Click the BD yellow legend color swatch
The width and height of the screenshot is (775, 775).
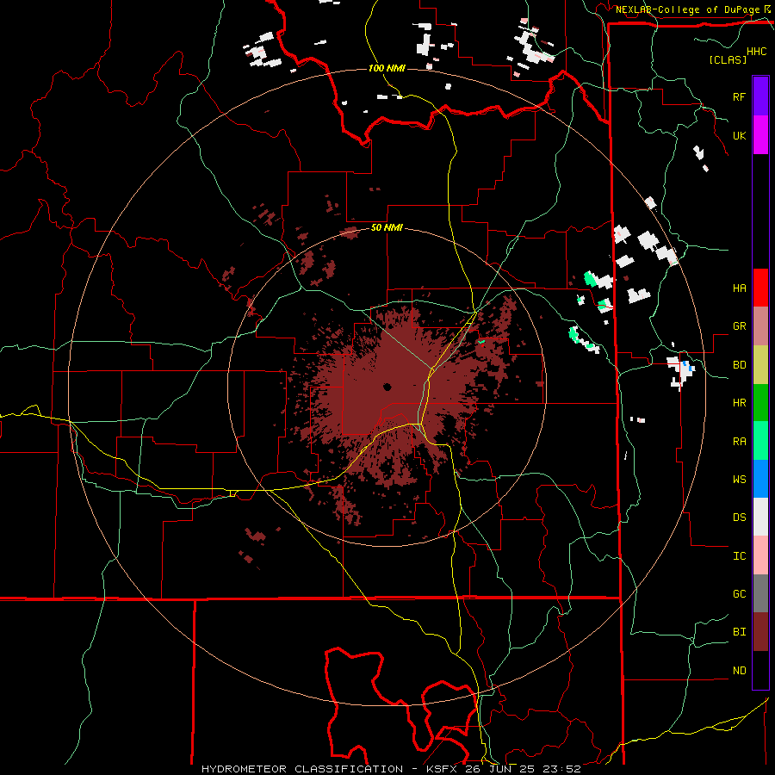pyautogui.click(x=760, y=364)
